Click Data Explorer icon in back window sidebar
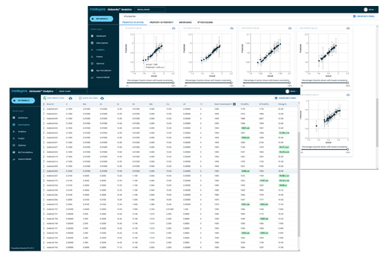The width and height of the screenshot is (388, 258). click(x=92, y=43)
